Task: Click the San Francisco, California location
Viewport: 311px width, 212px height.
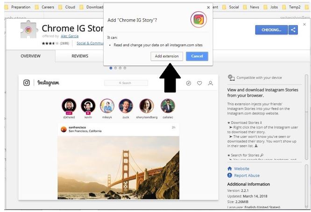Action: (x=85, y=131)
